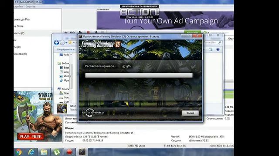Open the Store sidebar entry in uTorrent
This screenshot has width=279, height=156.
(19, 26)
